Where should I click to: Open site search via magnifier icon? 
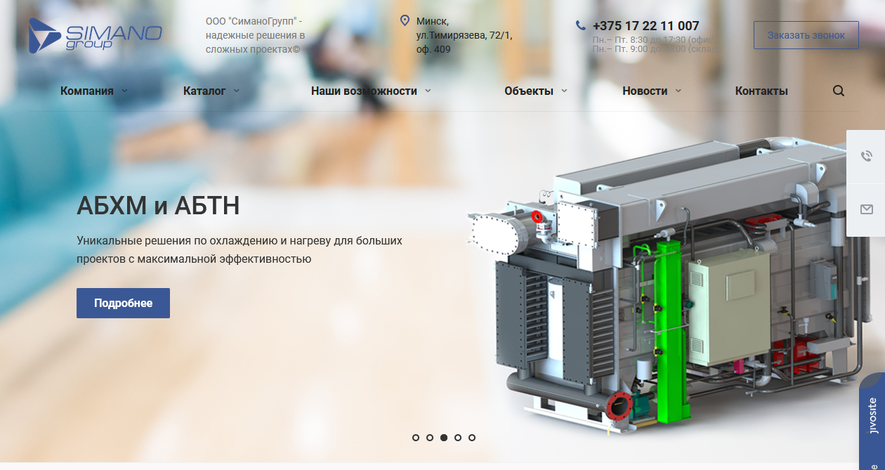(839, 91)
